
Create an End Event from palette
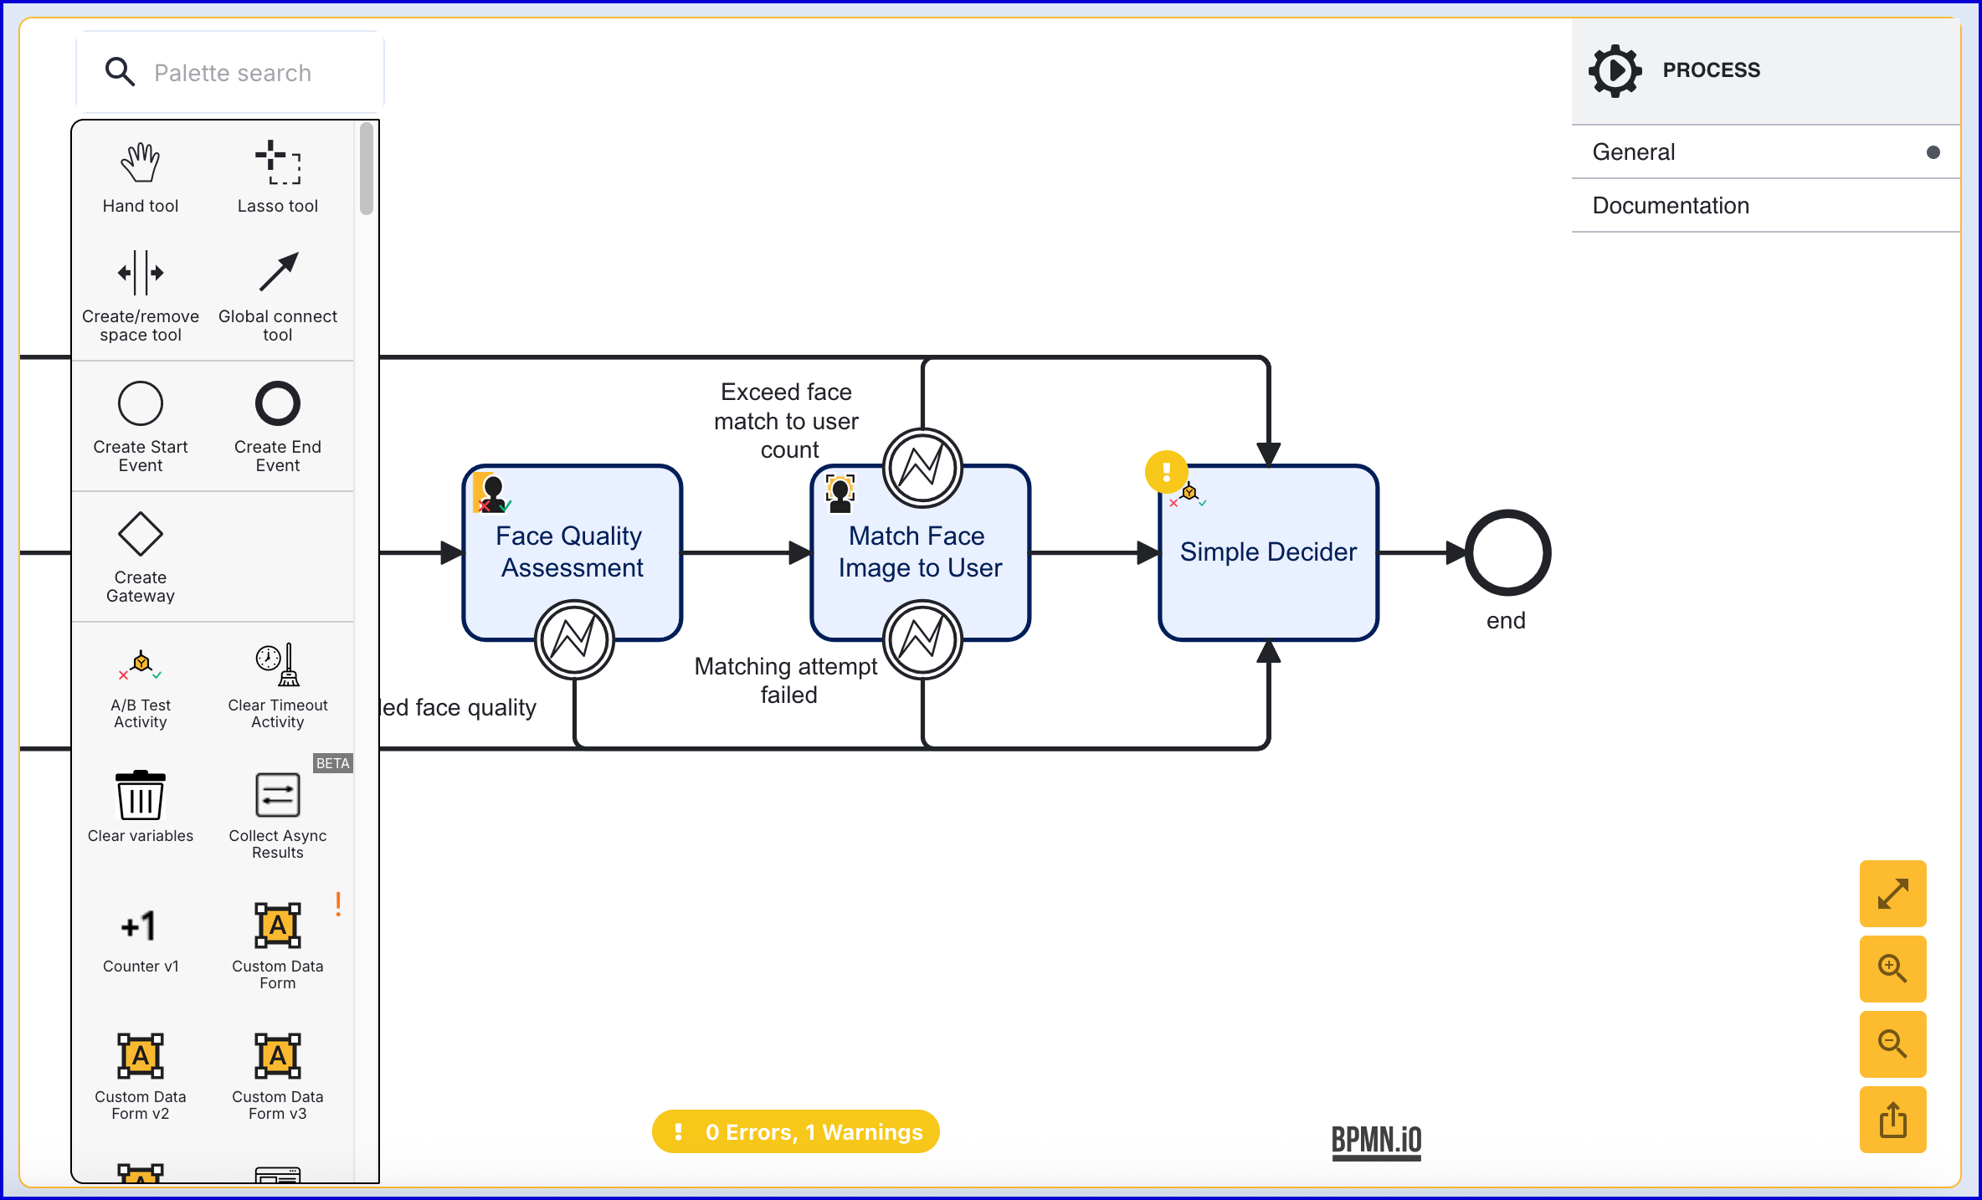(x=277, y=425)
